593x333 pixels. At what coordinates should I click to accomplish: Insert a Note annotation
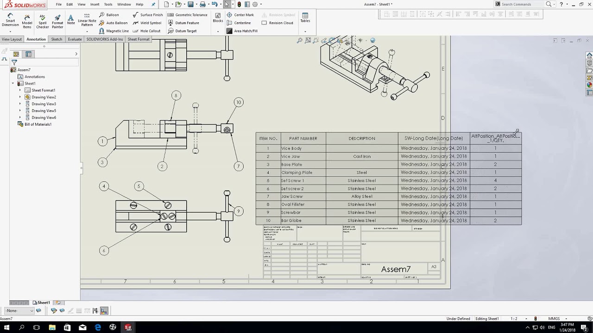(x=71, y=19)
